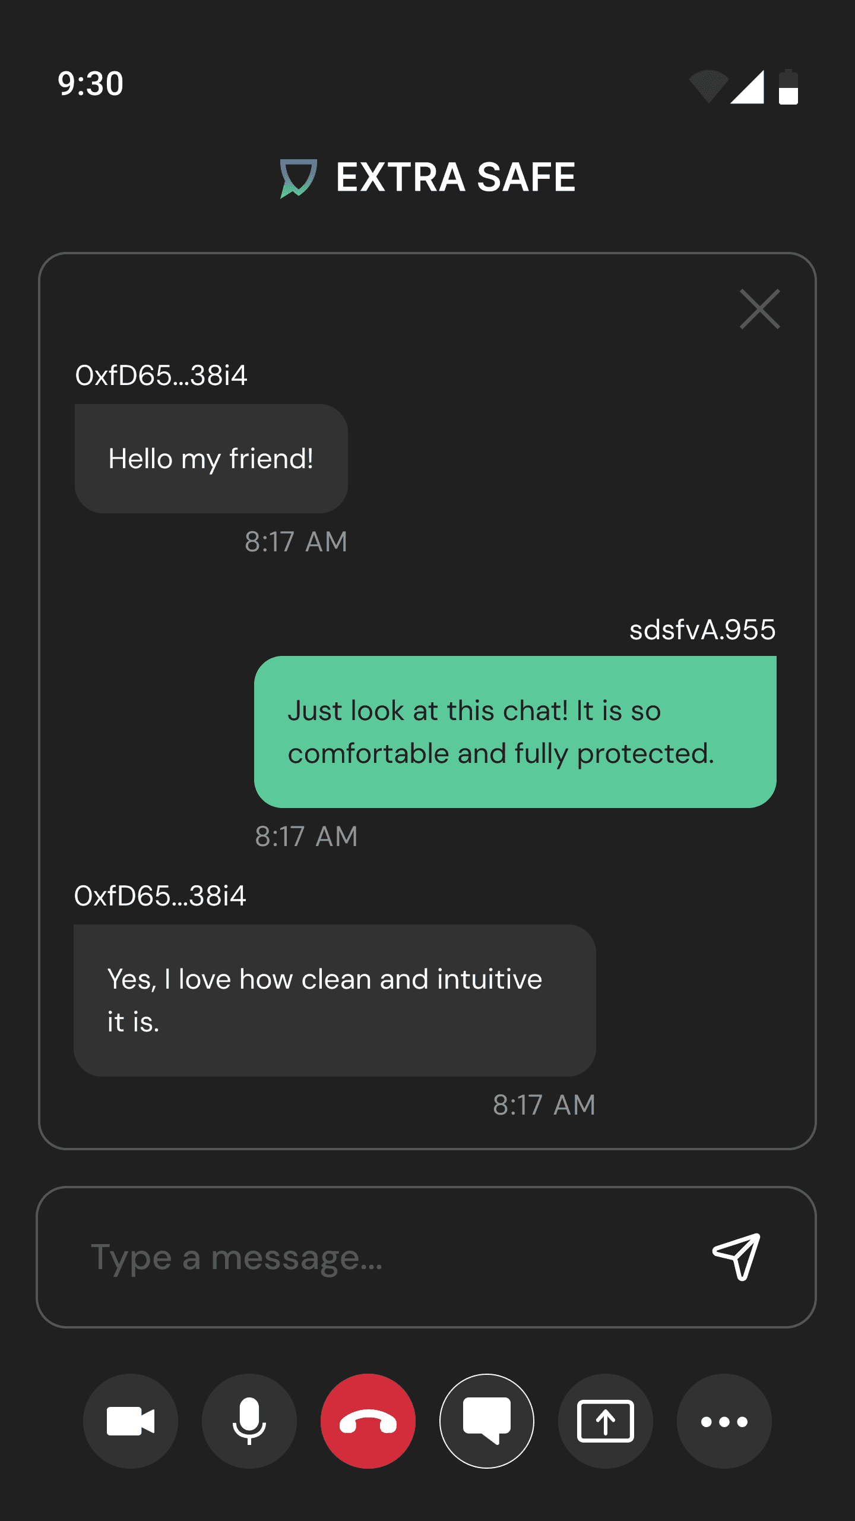This screenshot has width=855, height=1521.
Task: Tap the clean and intuitive message bubble
Action: 335,1001
